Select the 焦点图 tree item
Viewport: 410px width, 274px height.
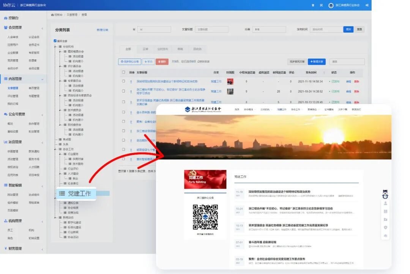tap(67, 140)
